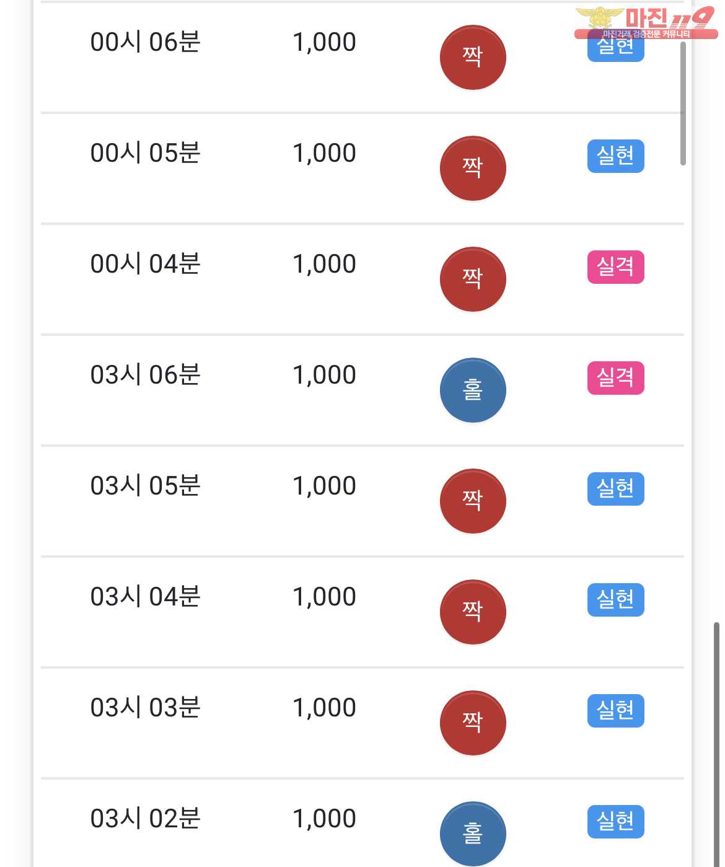Screen dimensions: 725x867
Task: Click the red 짝 circle for 00시 06분
Action: point(473,58)
